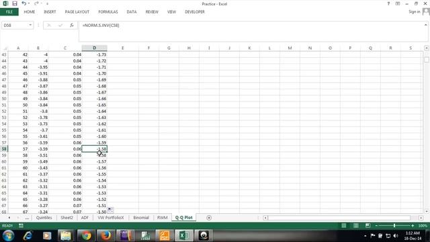
Task: Expand the formula bar chevron
Action: (x=425, y=25)
